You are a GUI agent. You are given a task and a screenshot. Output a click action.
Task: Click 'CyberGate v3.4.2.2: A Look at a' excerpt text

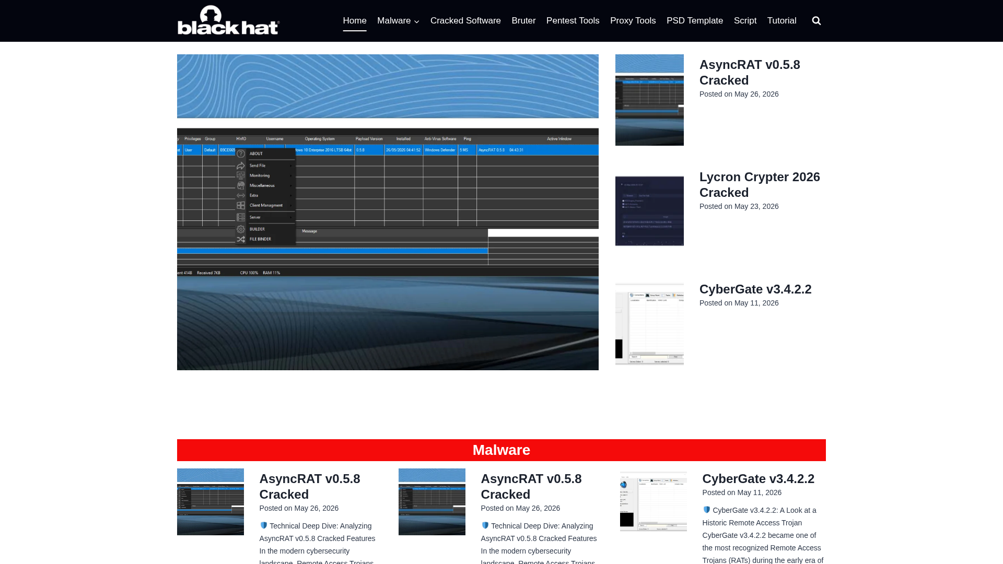click(x=764, y=510)
